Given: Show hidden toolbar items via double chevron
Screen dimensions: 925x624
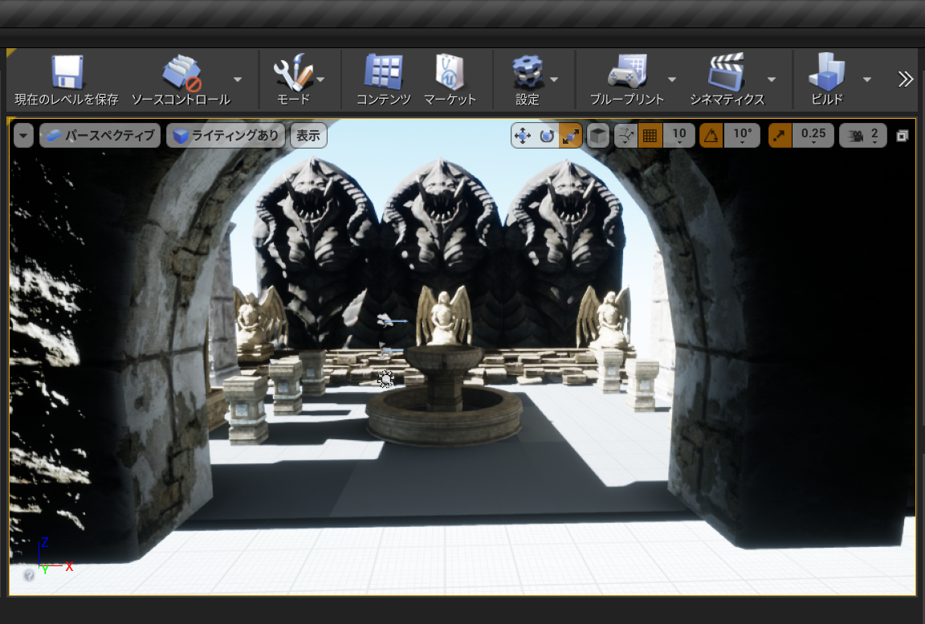Looking at the screenshot, I should pos(905,79).
